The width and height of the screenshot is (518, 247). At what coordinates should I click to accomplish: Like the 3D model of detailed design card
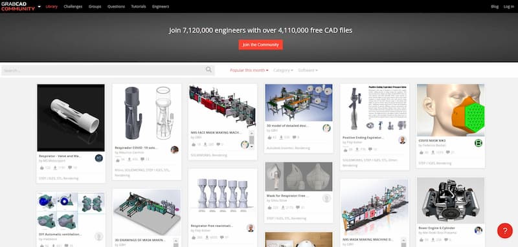[269, 138]
